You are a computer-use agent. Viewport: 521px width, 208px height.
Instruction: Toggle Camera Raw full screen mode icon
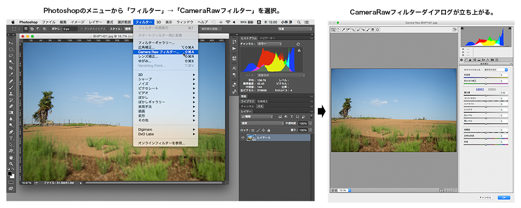(x=454, y=30)
